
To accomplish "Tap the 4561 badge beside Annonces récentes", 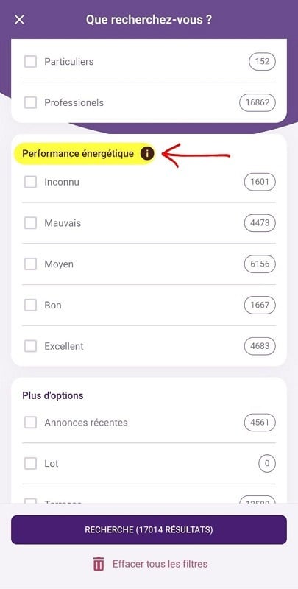I will tap(260, 422).
